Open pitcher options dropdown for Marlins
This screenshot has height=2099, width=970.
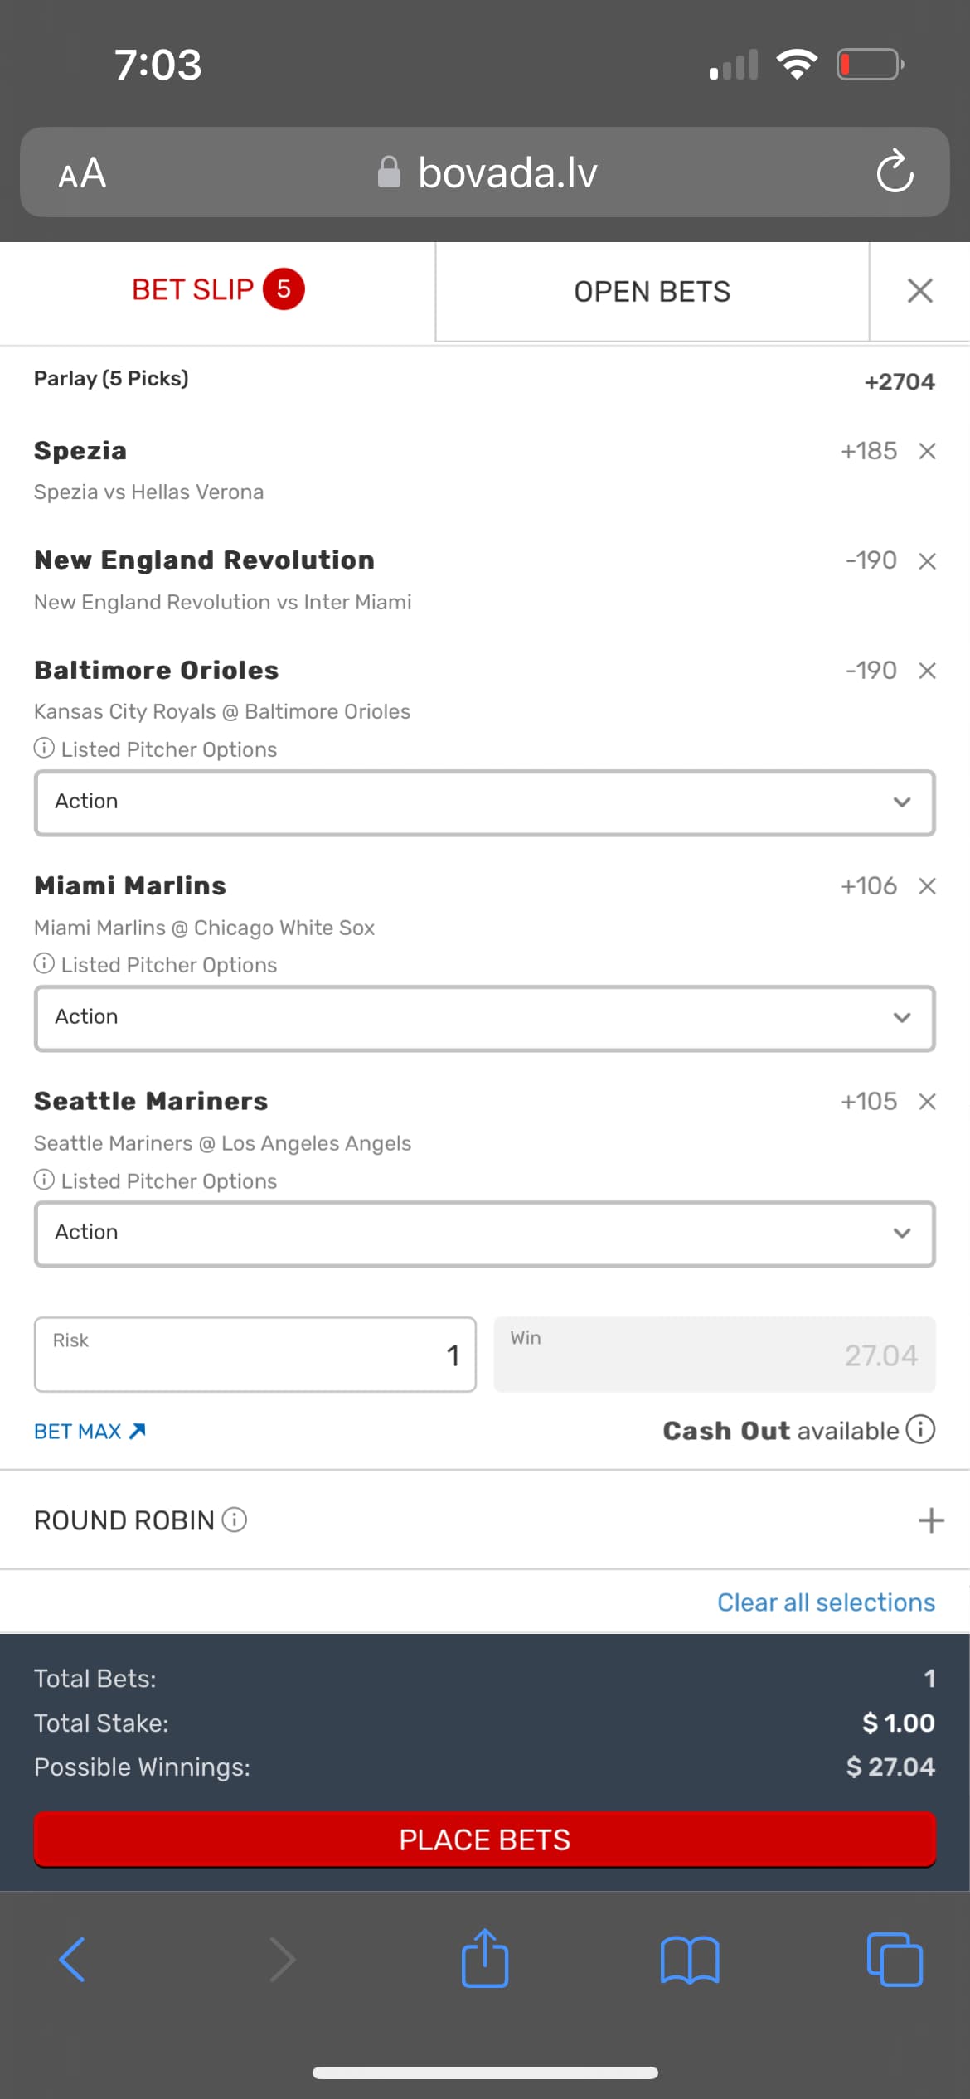coord(485,1018)
